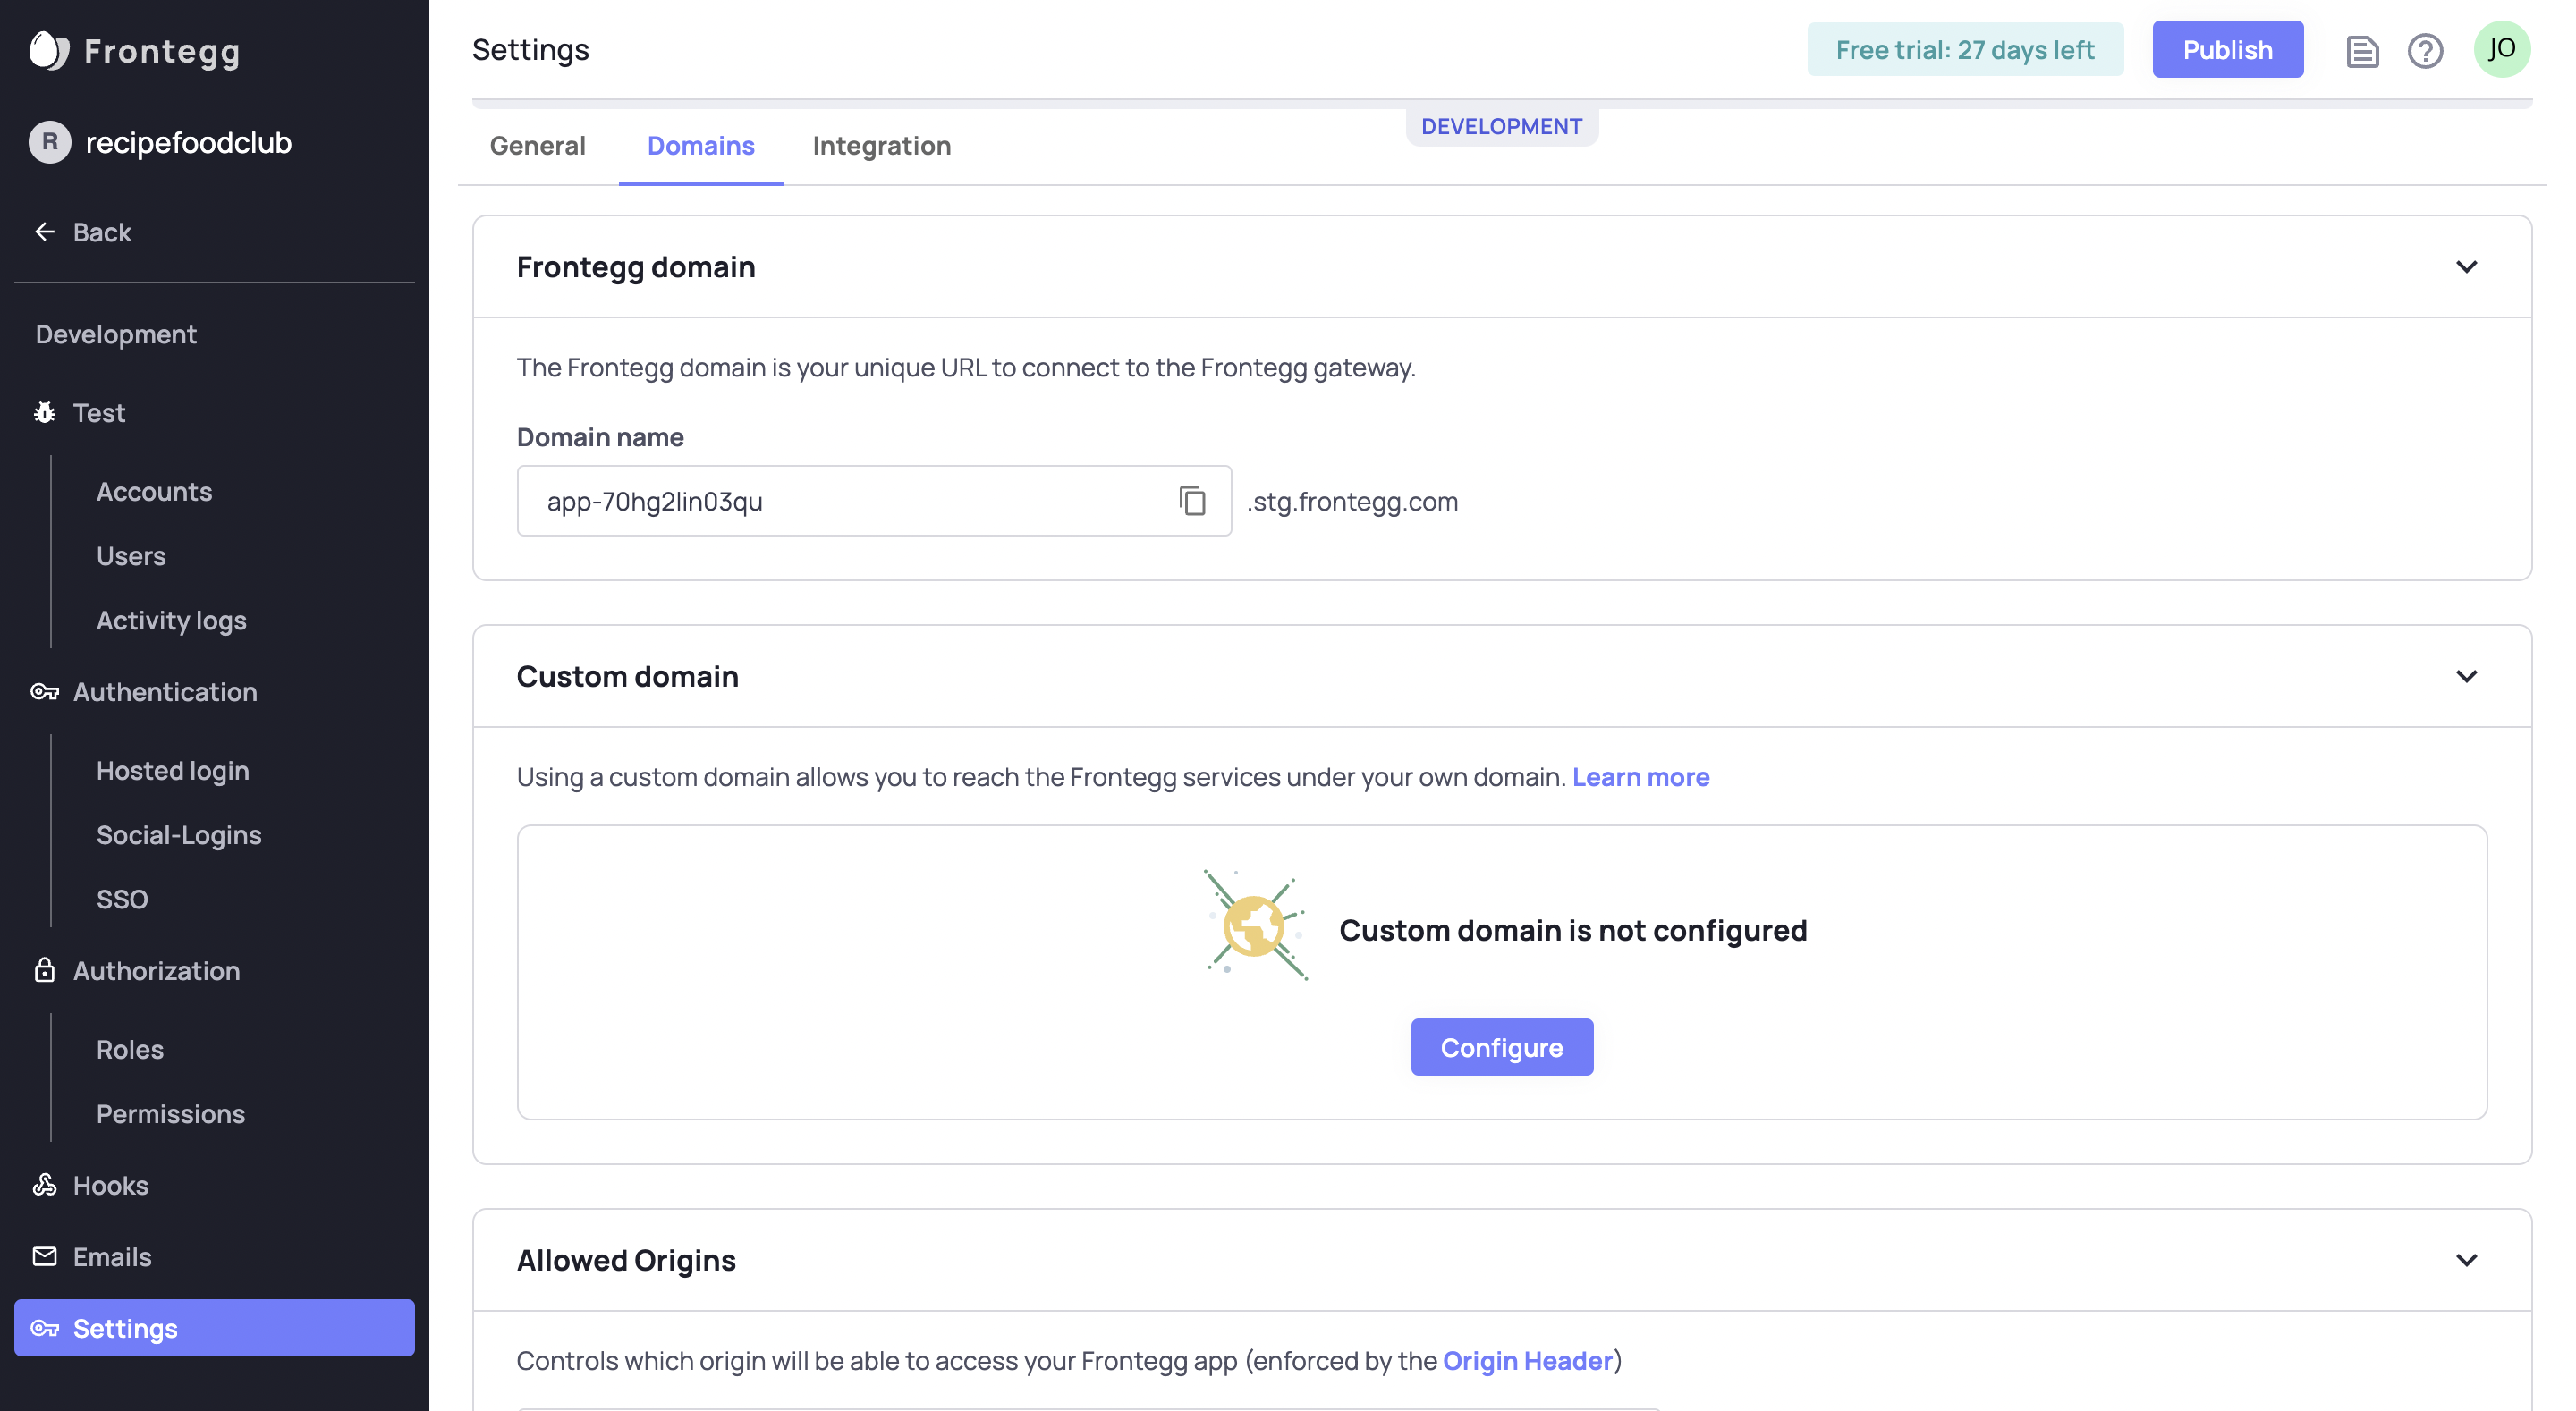
Task: Go back using the arrow
Action: tap(45, 232)
